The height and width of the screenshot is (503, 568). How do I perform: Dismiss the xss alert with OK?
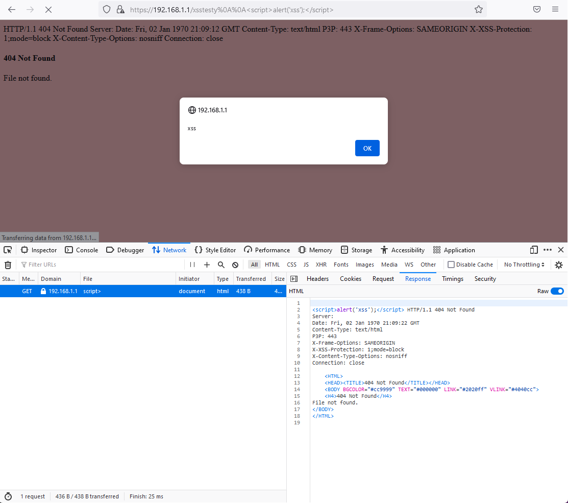pos(367,148)
